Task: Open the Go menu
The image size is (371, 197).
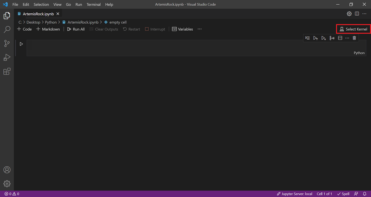Action: click(x=68, y=4)
